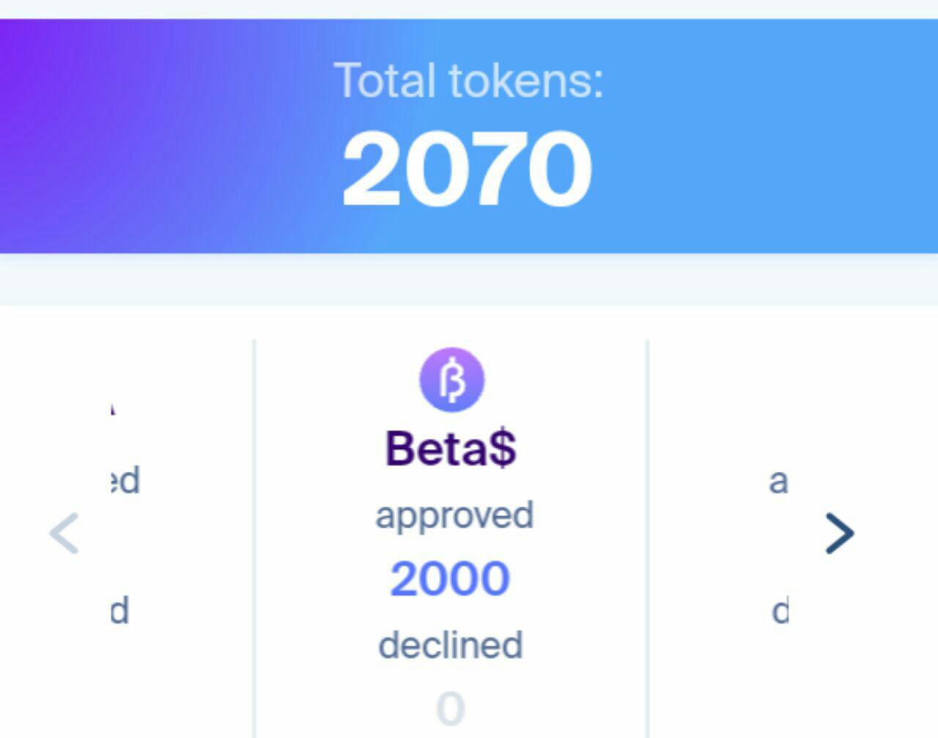The width and height of the screenshot is (938, 738).
Task: Click the partial "a" label on right card
Action: [778, 481]
